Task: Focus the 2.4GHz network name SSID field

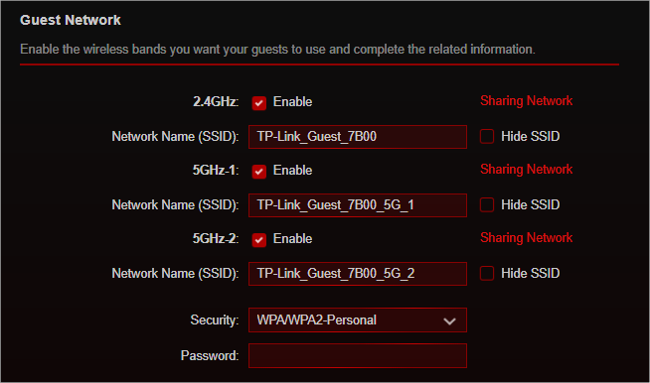Action: click(358, 137)
